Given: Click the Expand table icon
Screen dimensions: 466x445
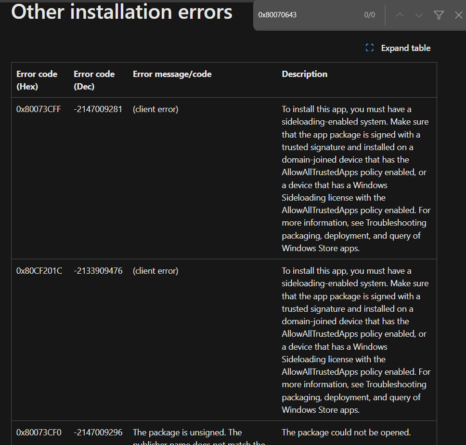Looking at the screenshot, I should point(370,48).
